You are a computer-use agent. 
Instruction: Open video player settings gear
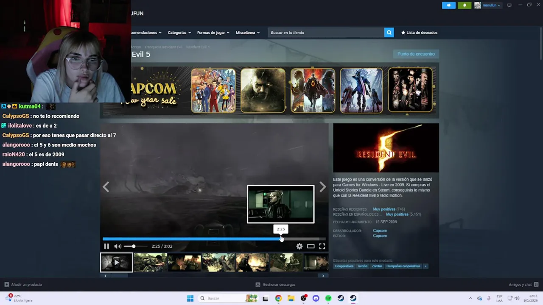pos(299,246)
